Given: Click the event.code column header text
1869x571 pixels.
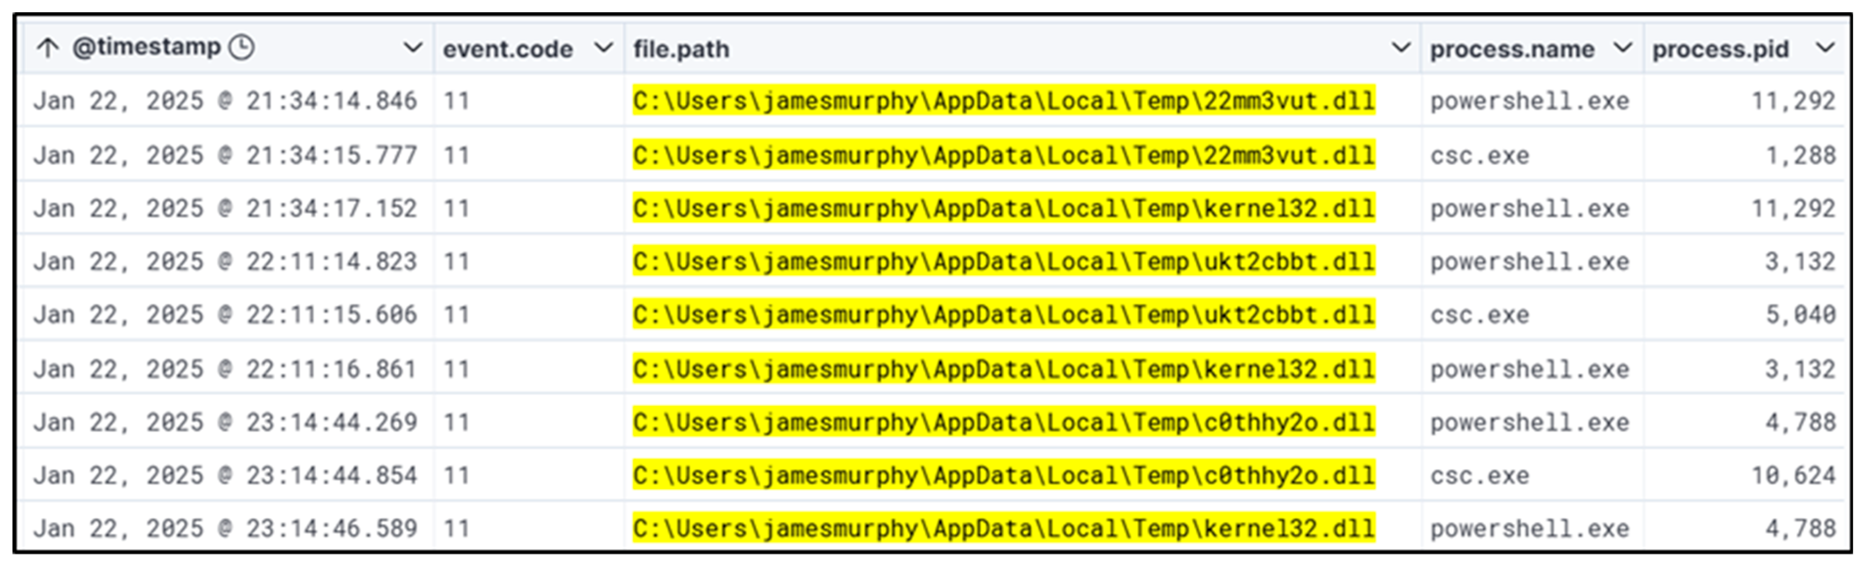Looking at the screenshot, I should 508,49.
